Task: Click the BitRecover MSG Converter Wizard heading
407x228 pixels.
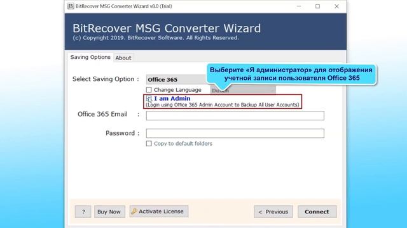Action: tap(167, 28)
